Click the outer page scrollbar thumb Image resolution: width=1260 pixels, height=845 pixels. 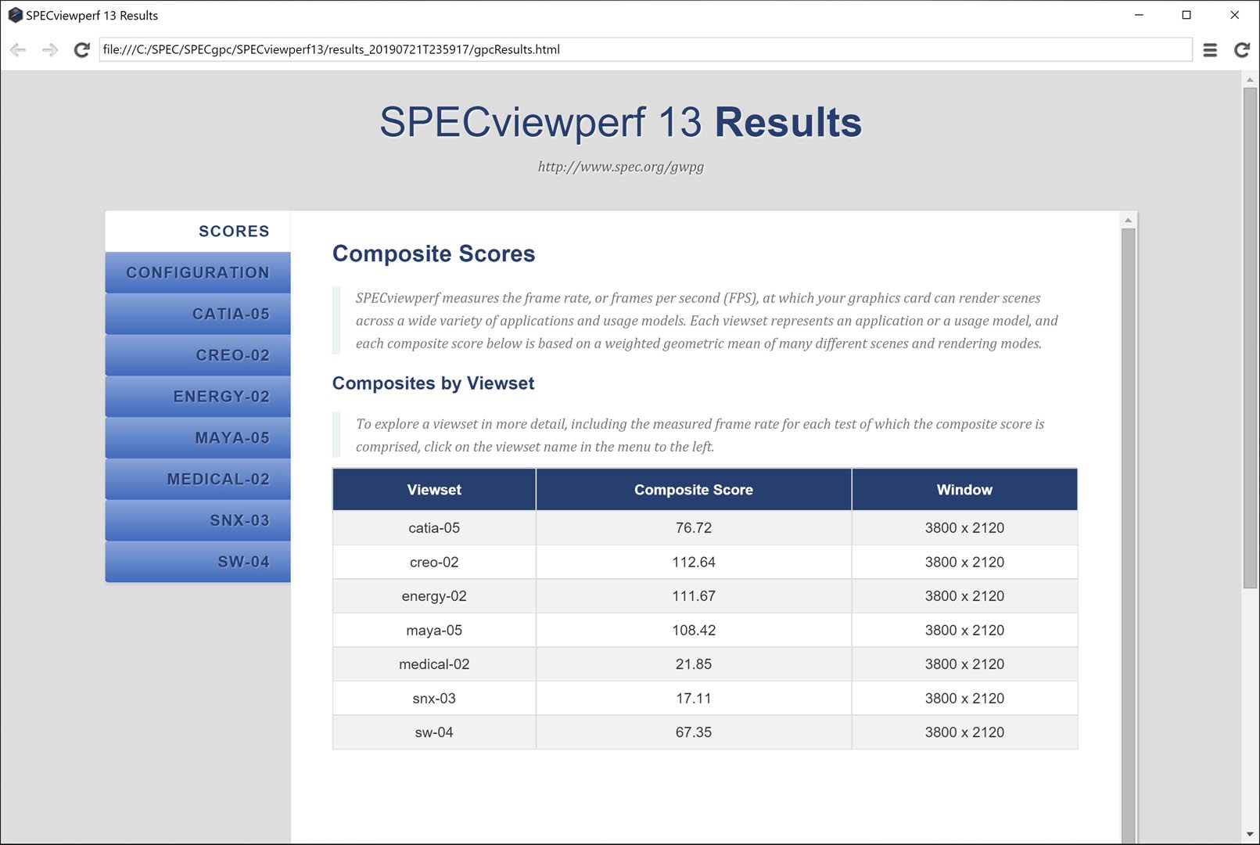(1250, 338)
